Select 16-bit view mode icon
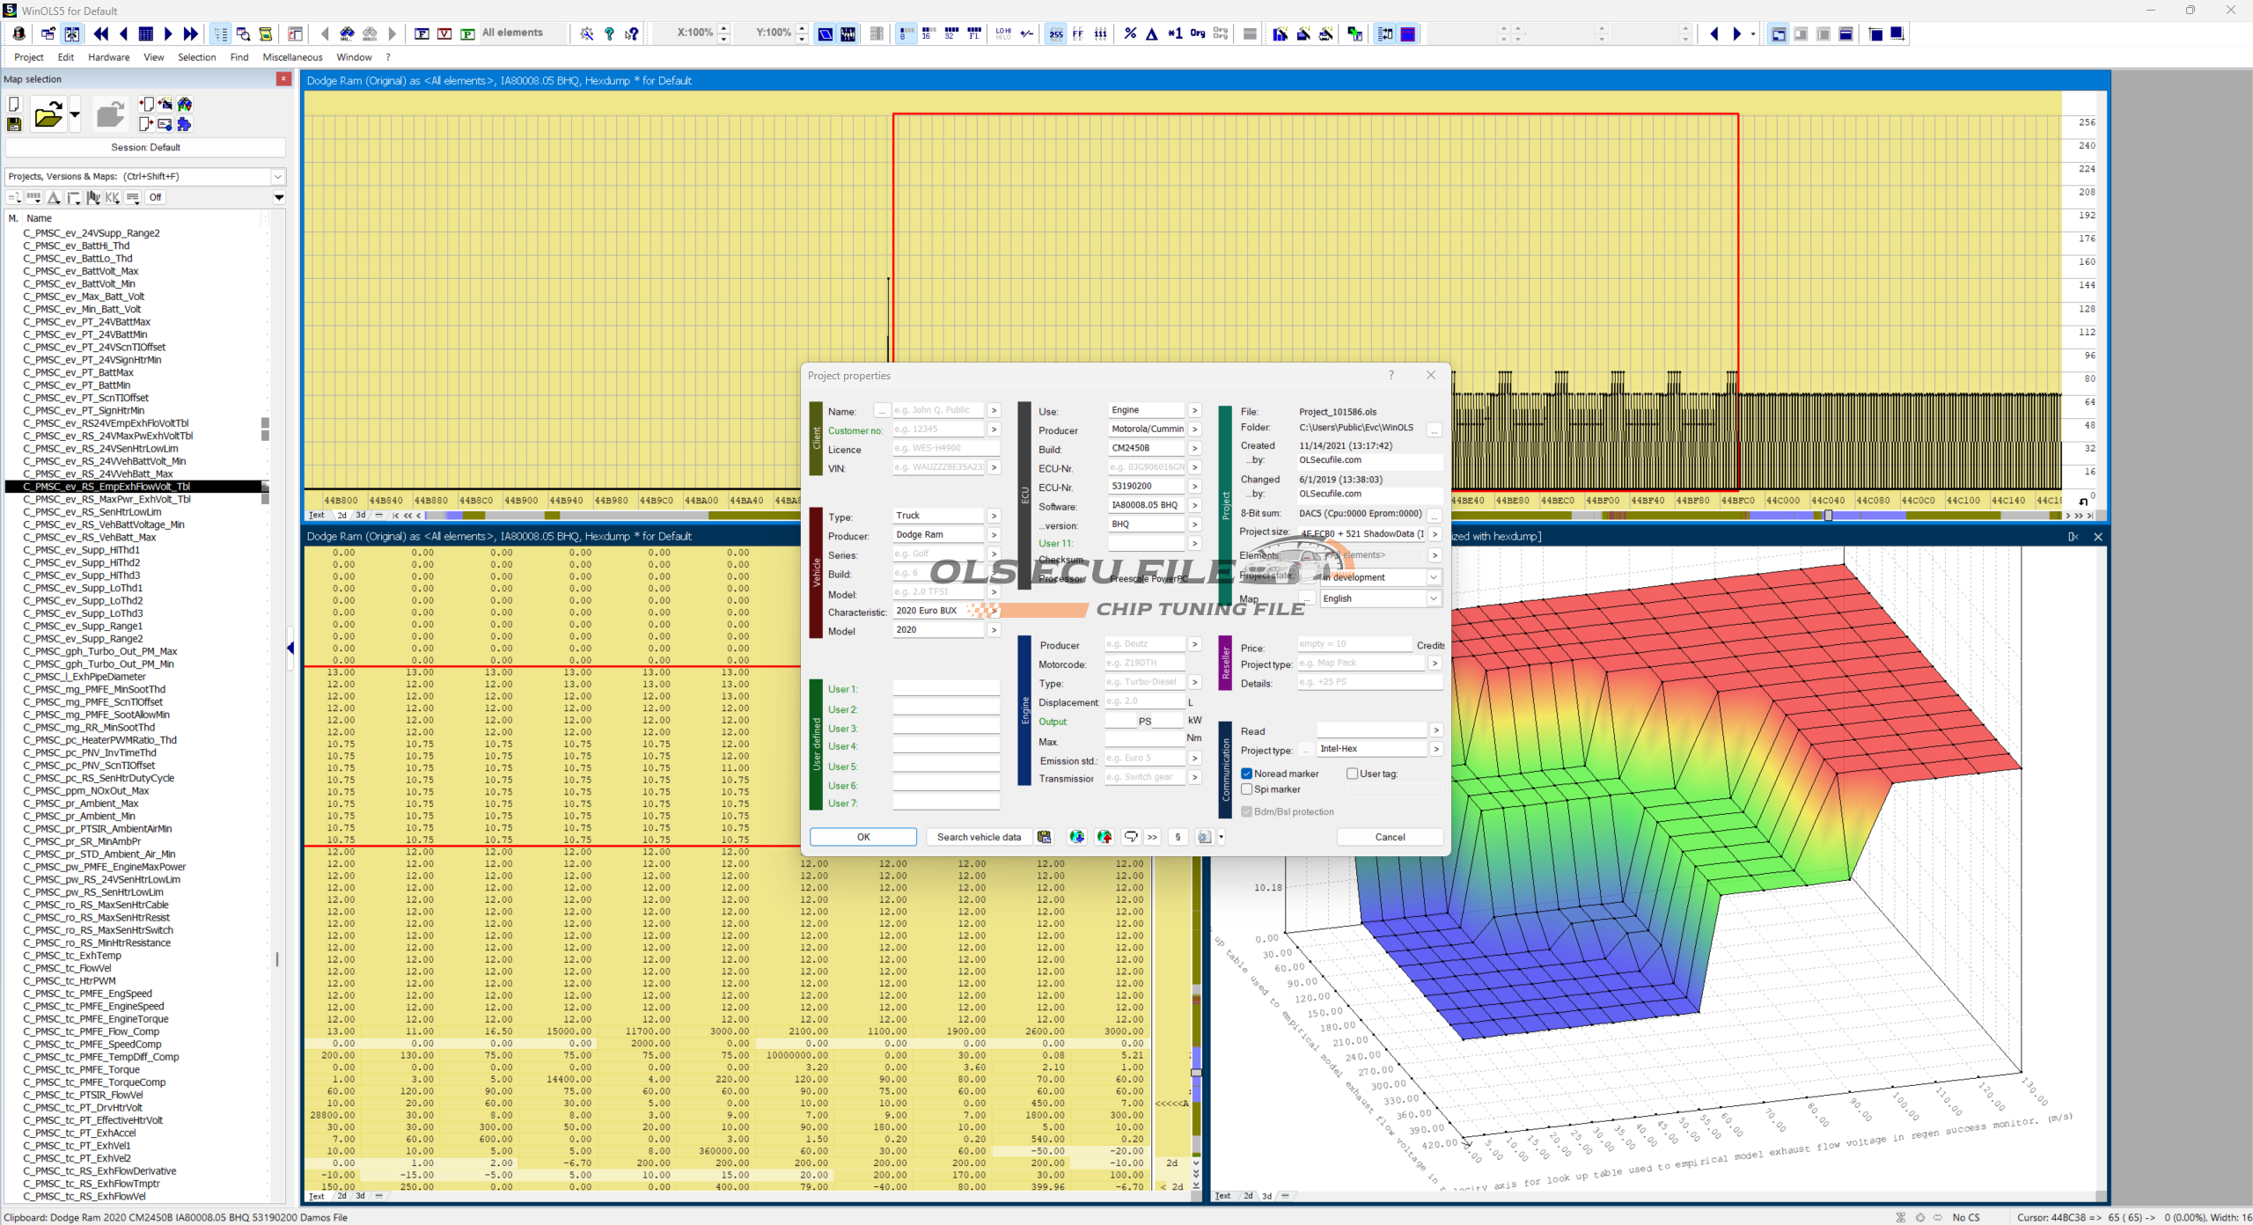This screenshot has width=2253, height=1225. click(x=928, y=33)
